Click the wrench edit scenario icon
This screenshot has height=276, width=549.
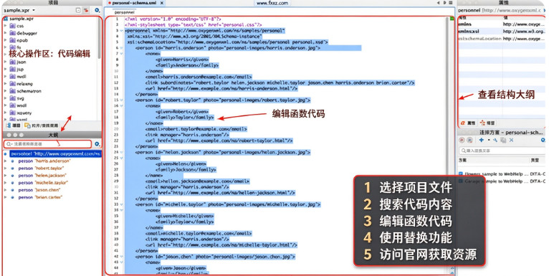point(495,140)
